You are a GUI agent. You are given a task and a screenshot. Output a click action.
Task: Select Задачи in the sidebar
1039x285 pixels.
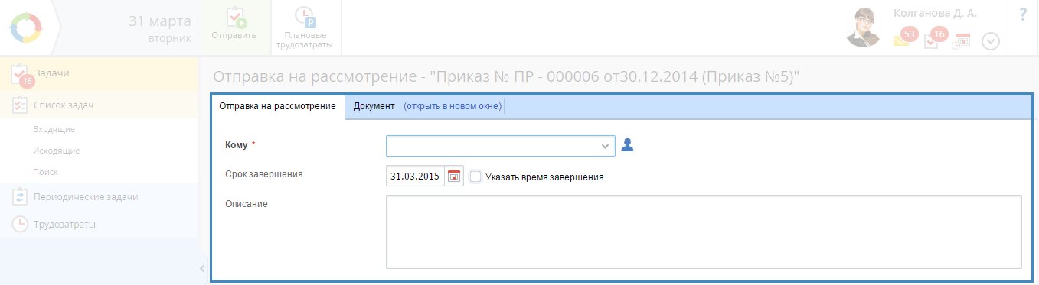coord(100,73)
